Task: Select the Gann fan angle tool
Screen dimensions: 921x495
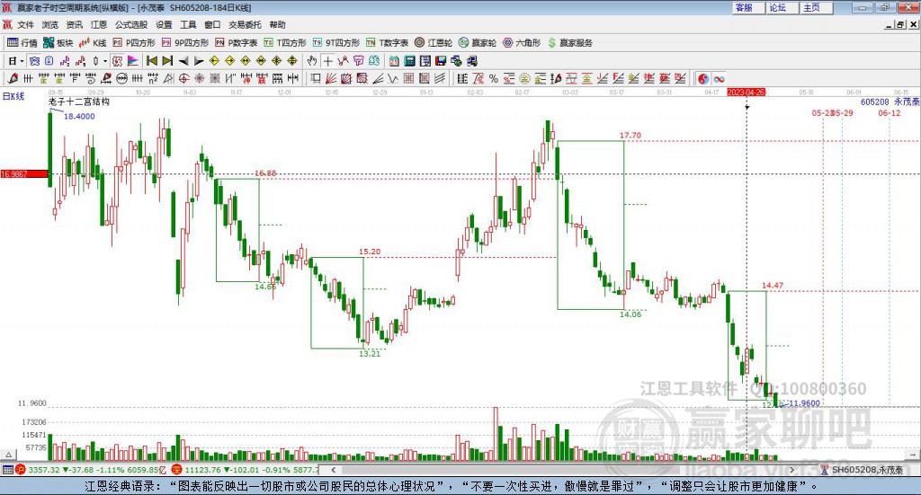Action: (330, 78)
